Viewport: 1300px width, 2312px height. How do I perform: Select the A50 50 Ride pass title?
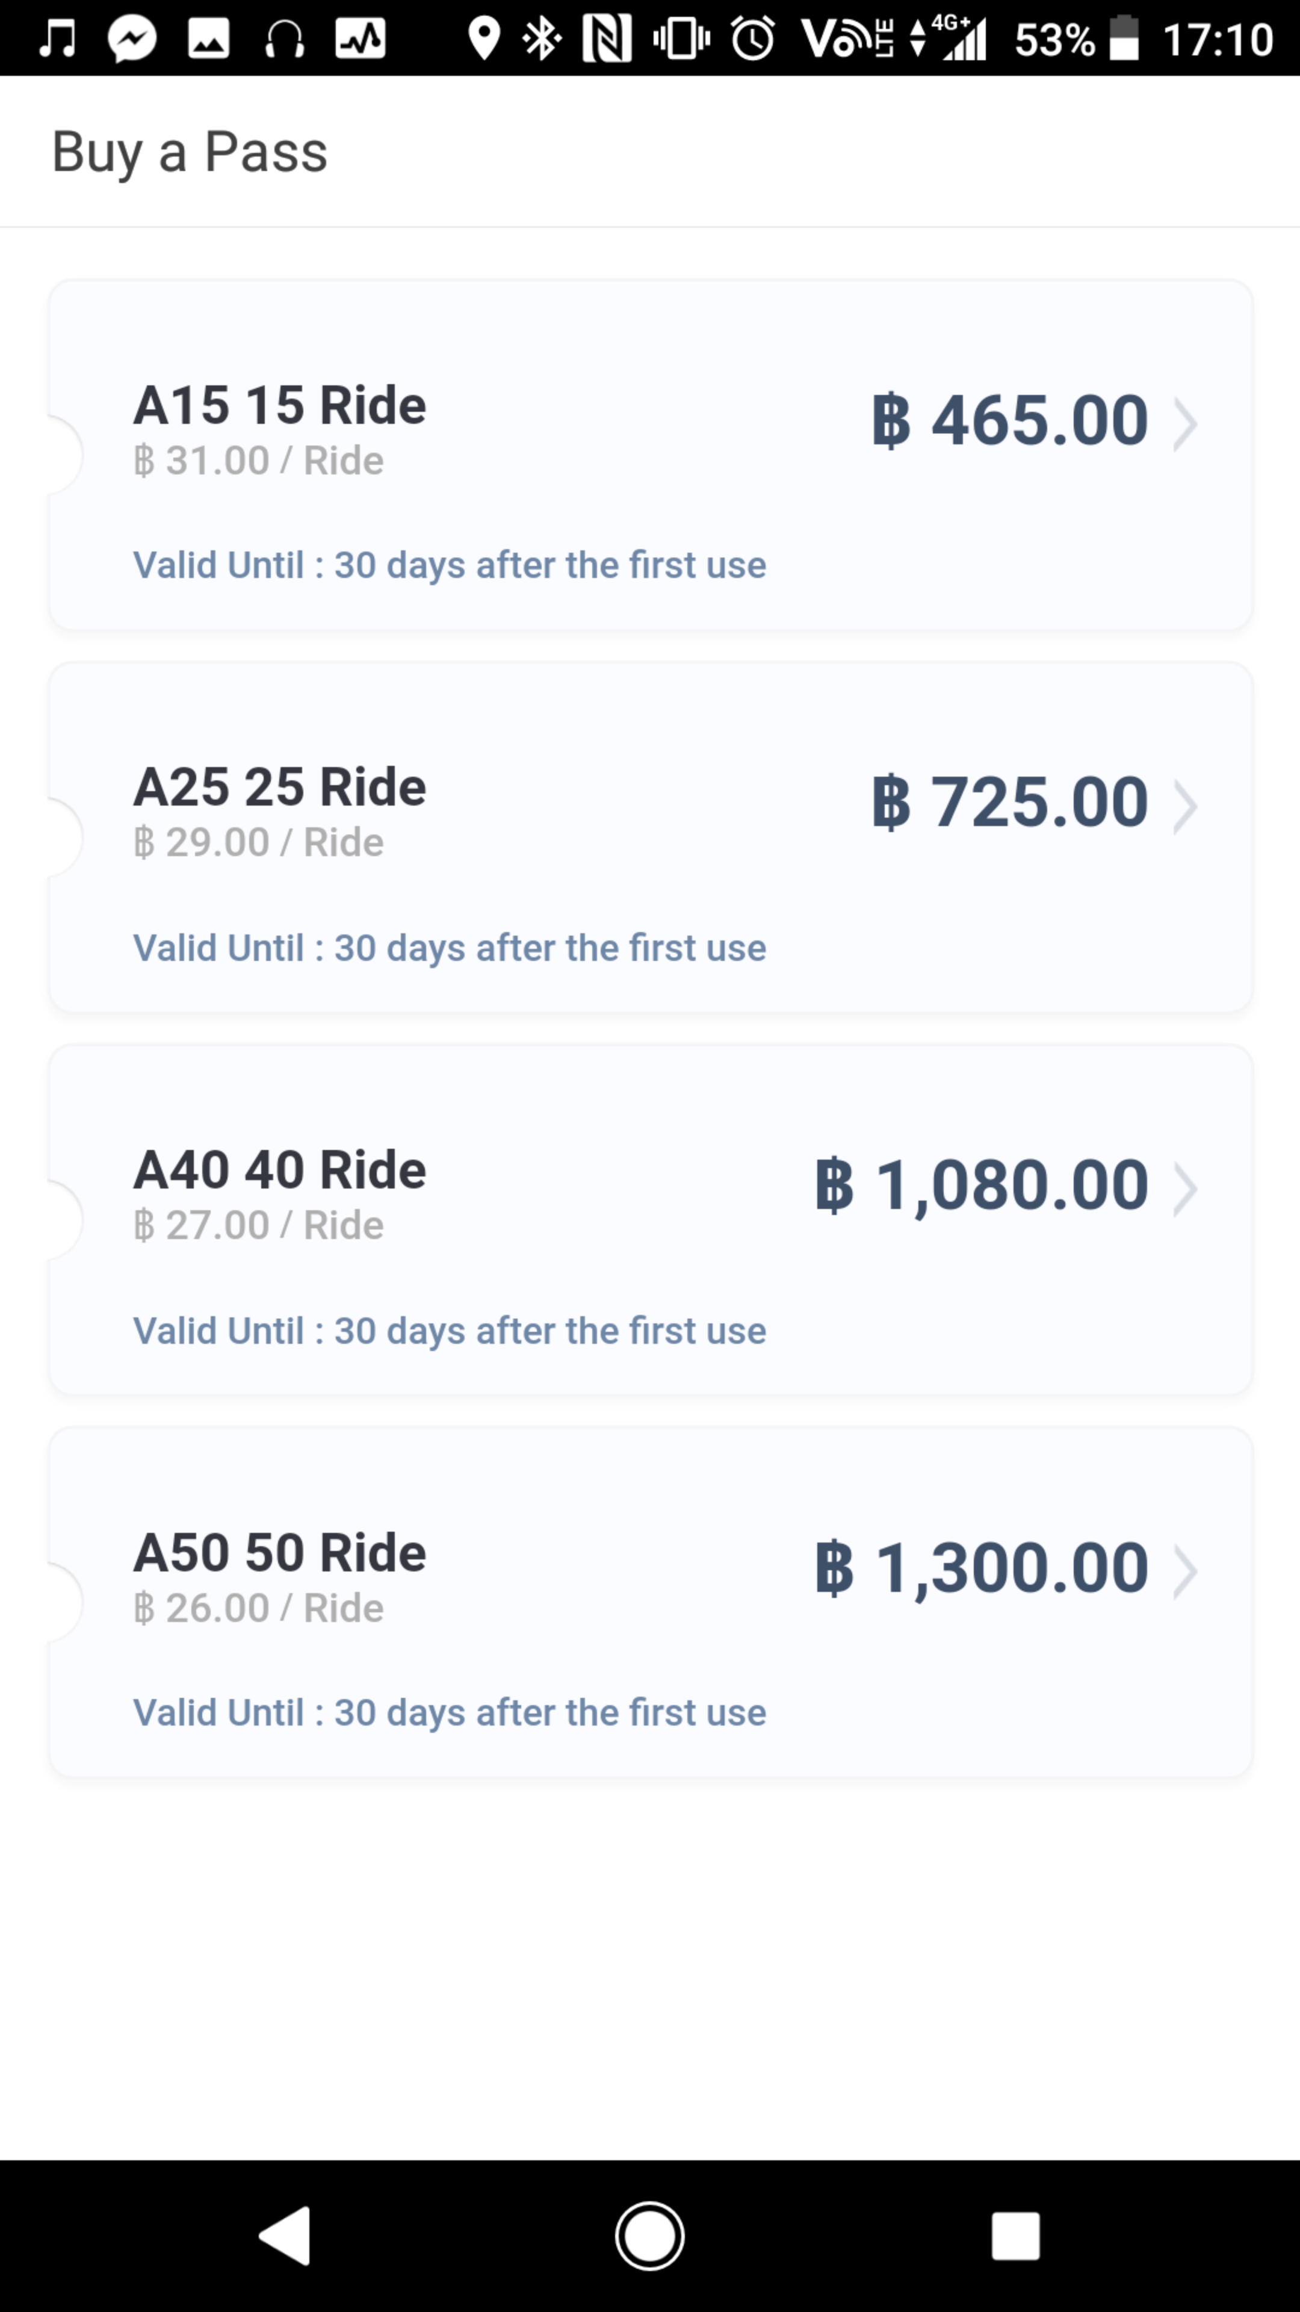(280, 1553)
